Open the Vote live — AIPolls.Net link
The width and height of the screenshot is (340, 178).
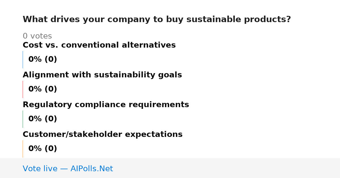[68, 169]
